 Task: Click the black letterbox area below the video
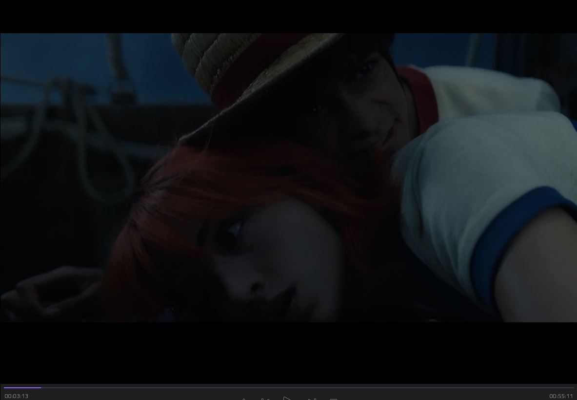point(288,352)
